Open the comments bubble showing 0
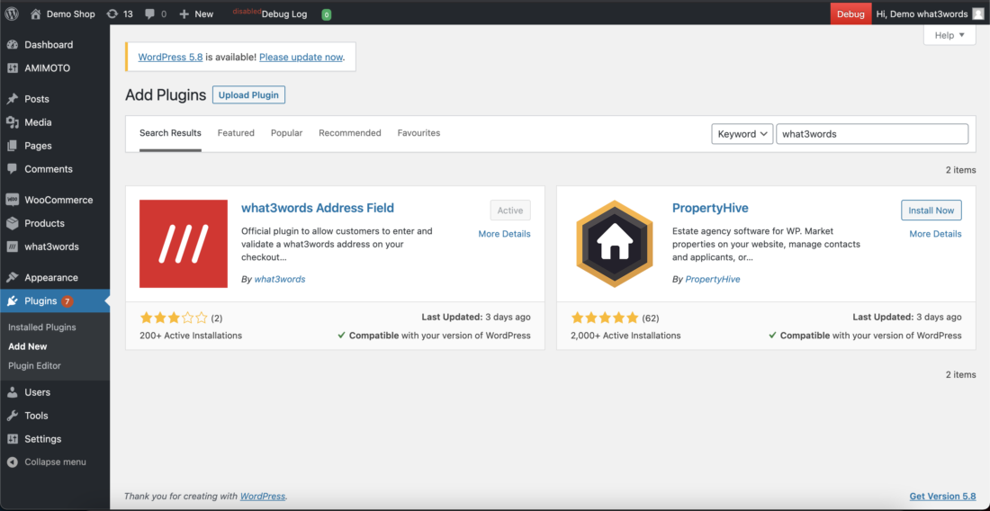Image resolution: width=990 pixels, height=511 pixels. [149, 13]
